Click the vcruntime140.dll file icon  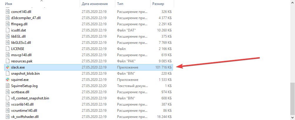coord(8,111)
